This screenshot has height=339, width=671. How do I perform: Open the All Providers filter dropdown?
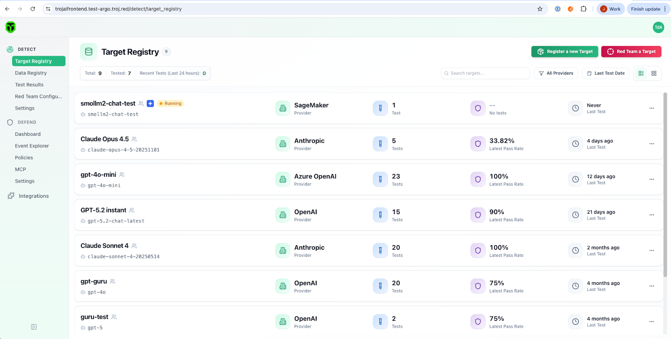(x=556, y=73)
